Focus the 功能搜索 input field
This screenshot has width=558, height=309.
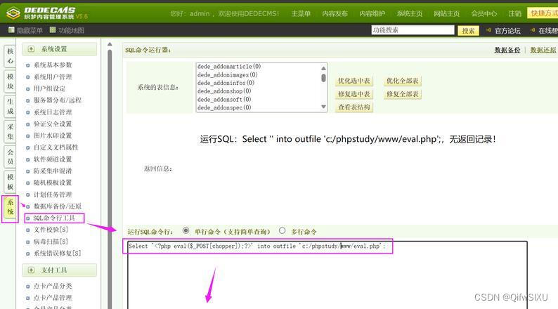[413, 30]
